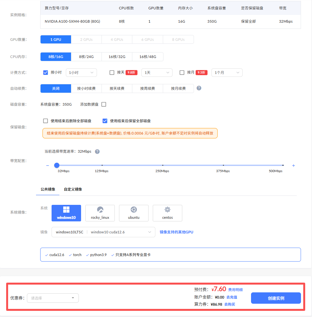Uncheck 使用结束后保留全部磁盘 option
Viewport: 312px width, 317px height.
coord(105,121)
